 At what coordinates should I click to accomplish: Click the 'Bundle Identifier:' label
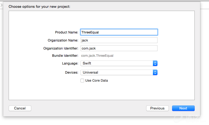point(65,56)
